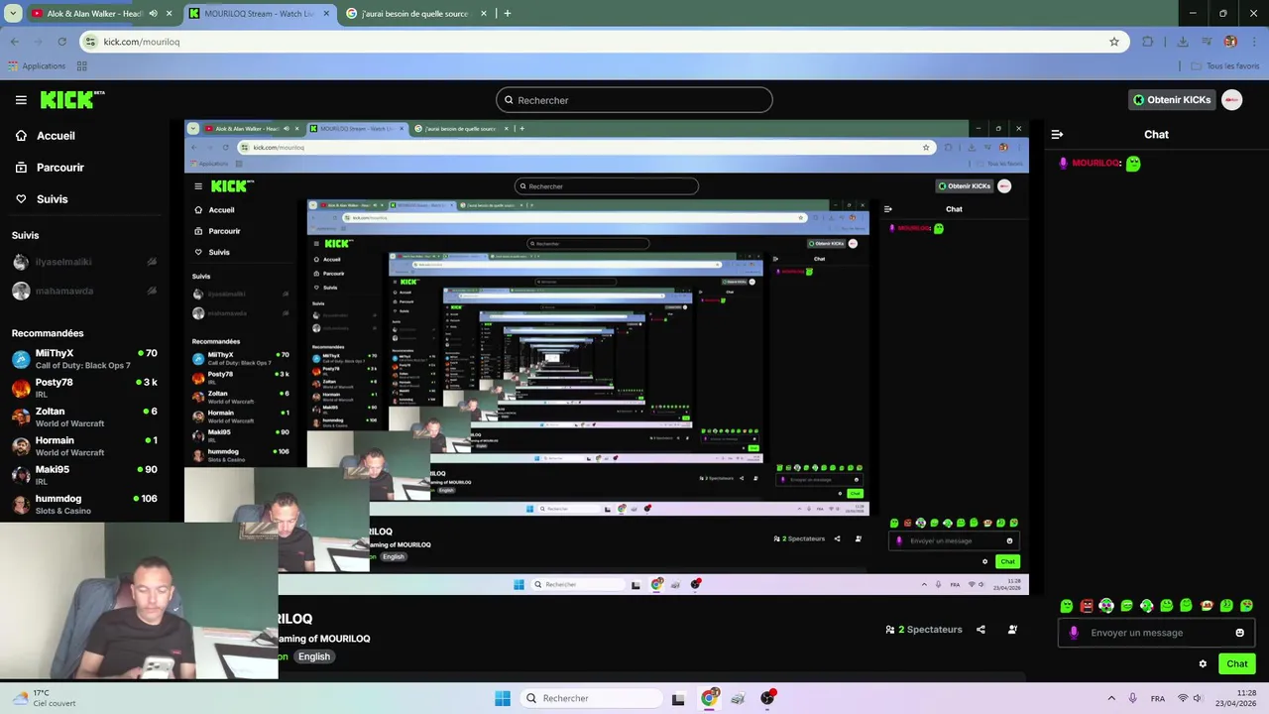Image resolution: width=1269 pixels, height=714 pixels.
Task: Collapse the chat panel with arrow icon
Action: point(1057,134)
